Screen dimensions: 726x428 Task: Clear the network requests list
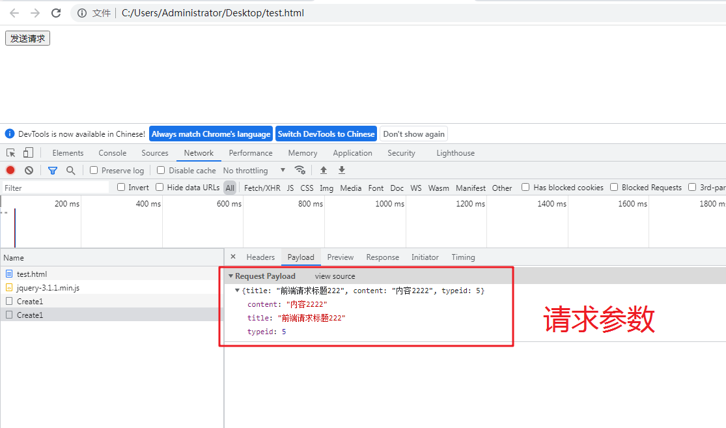(29, 170)
